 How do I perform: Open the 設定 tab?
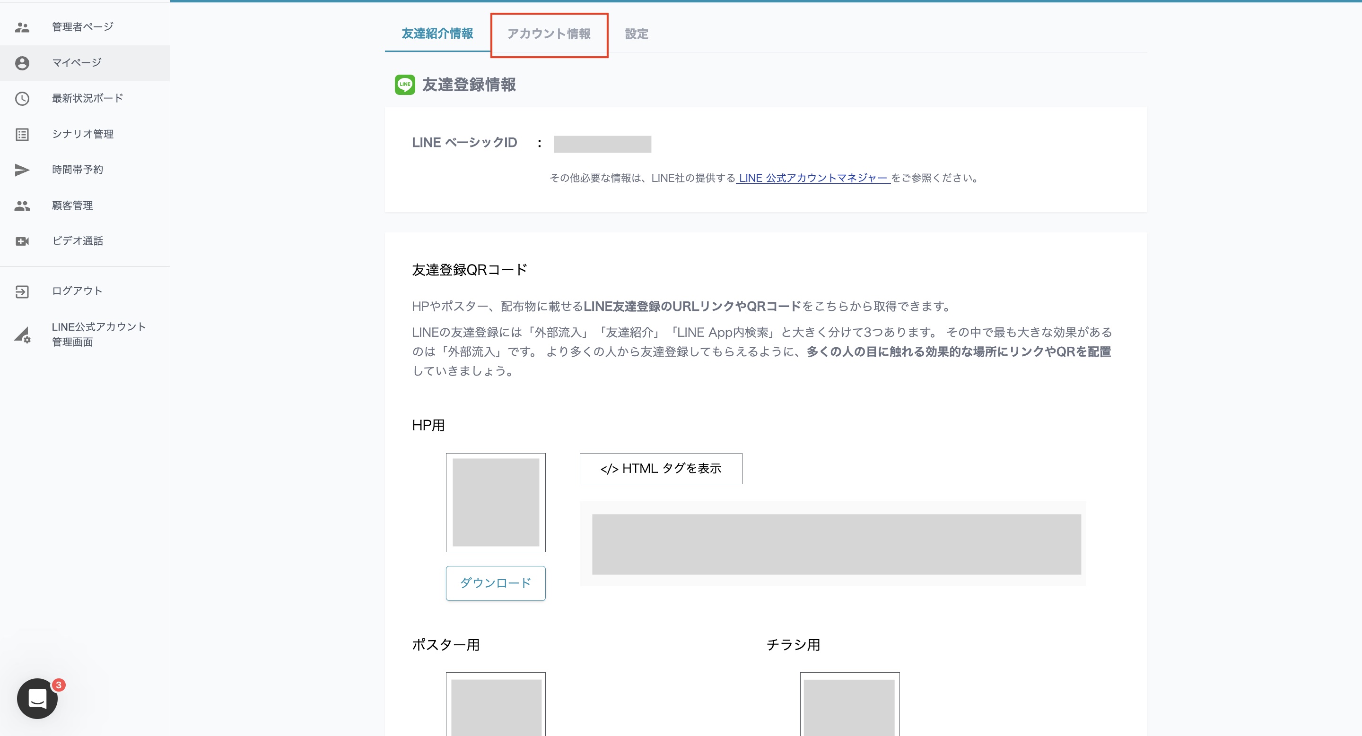636,34
